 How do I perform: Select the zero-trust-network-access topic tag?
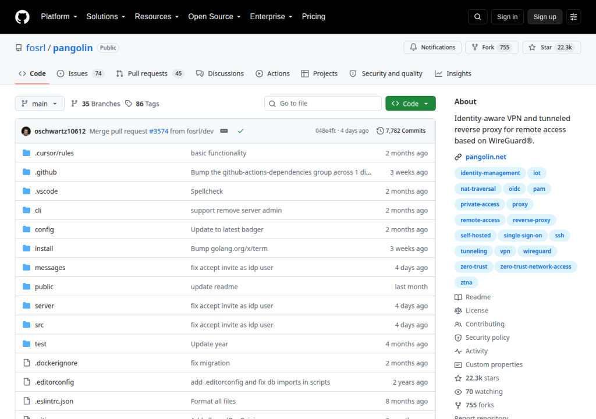535,267
